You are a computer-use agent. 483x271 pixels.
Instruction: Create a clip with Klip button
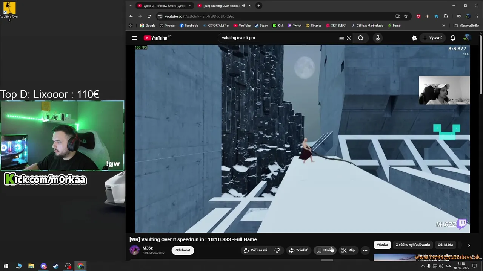[348, 250]
